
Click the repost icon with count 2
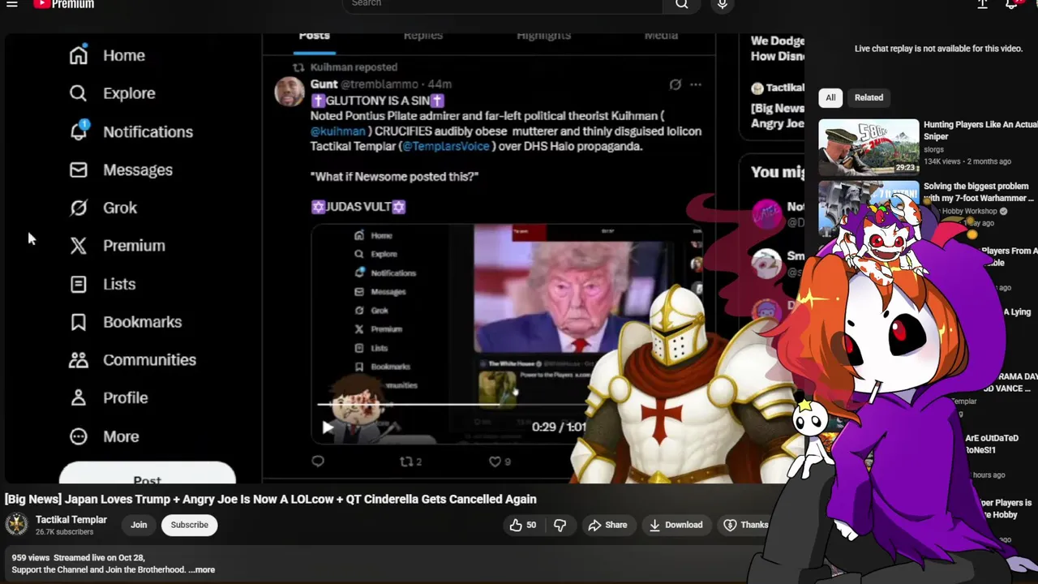point(407,462)
